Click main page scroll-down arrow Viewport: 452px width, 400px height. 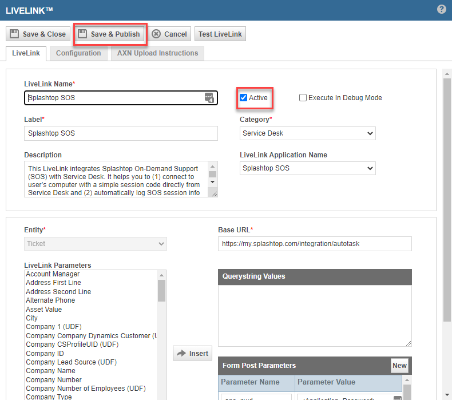point(447,394)
